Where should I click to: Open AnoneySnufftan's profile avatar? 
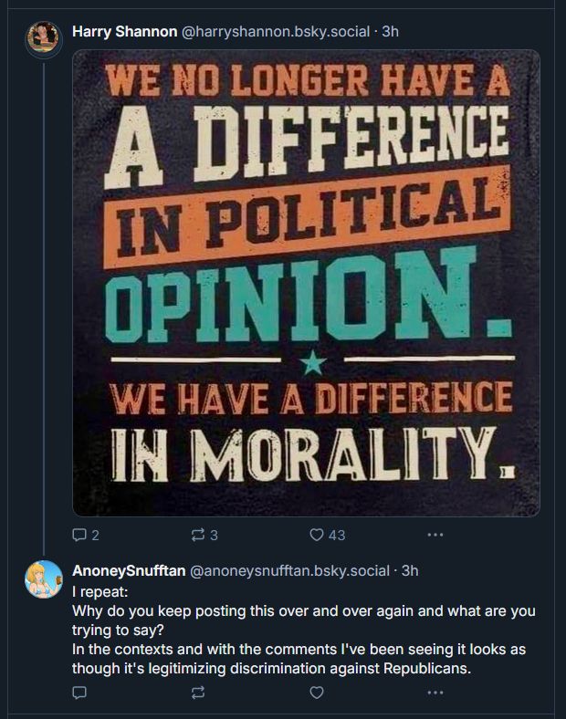pyautogui.click(x=43, y=579)
